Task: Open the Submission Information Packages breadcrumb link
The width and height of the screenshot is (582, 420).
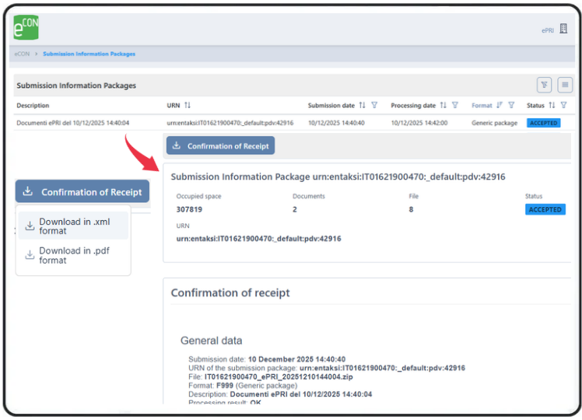Action: pos(89,54)
